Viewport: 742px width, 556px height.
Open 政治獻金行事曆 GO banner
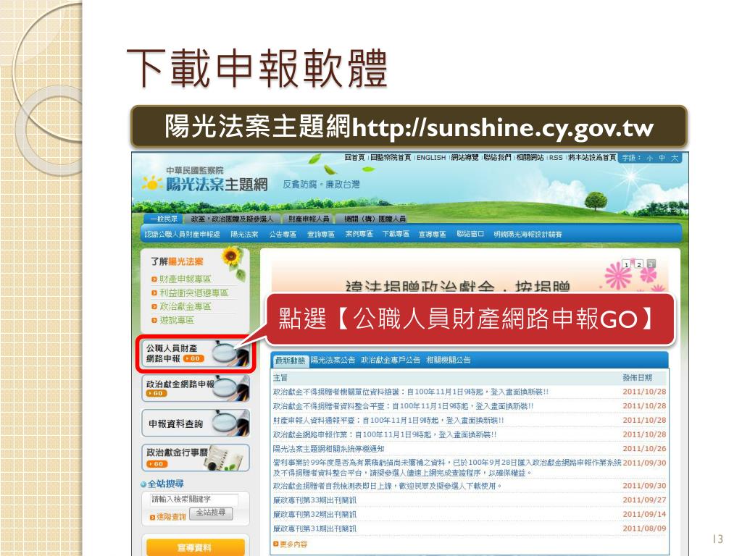(196, 458)
